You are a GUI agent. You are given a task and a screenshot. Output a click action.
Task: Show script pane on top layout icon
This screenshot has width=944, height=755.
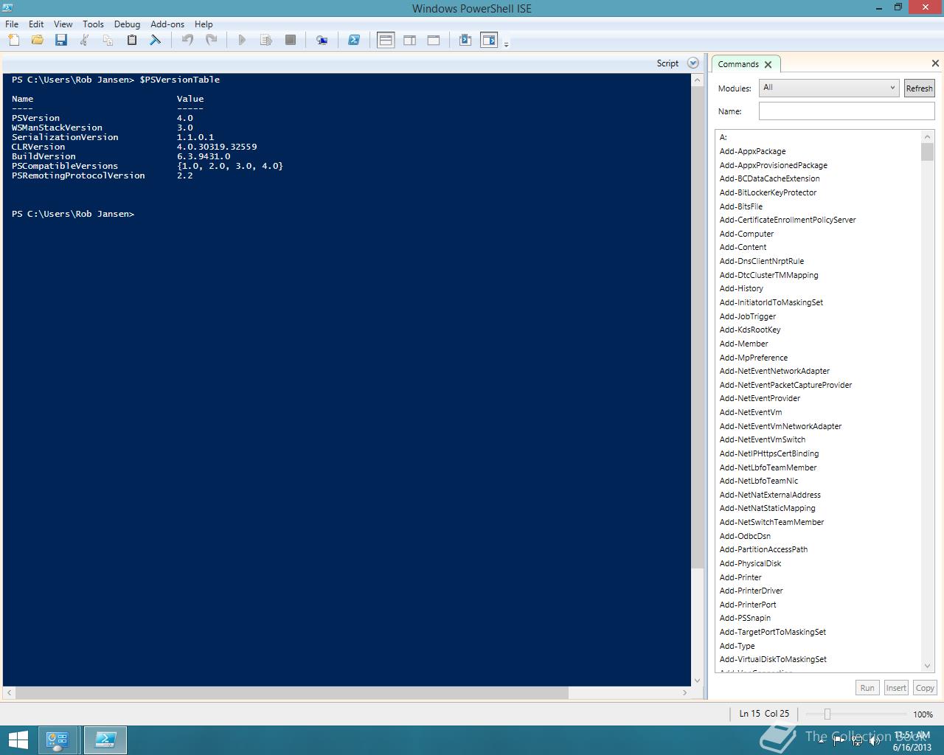[x=386, y=40]
